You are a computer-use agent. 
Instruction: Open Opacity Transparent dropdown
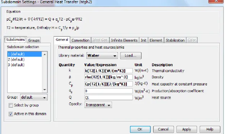click(x=98, y=105)
